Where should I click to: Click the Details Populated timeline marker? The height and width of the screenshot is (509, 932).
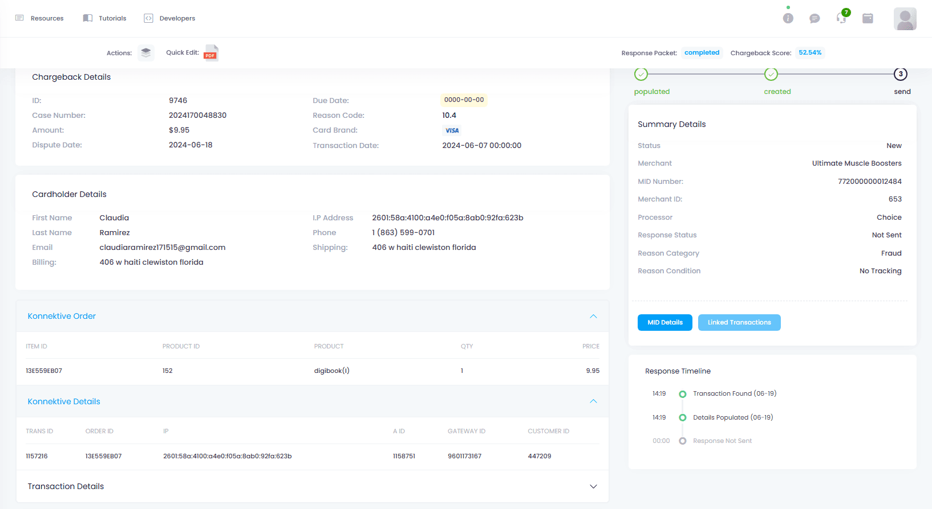pyautogui.click(x=682, y=417)
